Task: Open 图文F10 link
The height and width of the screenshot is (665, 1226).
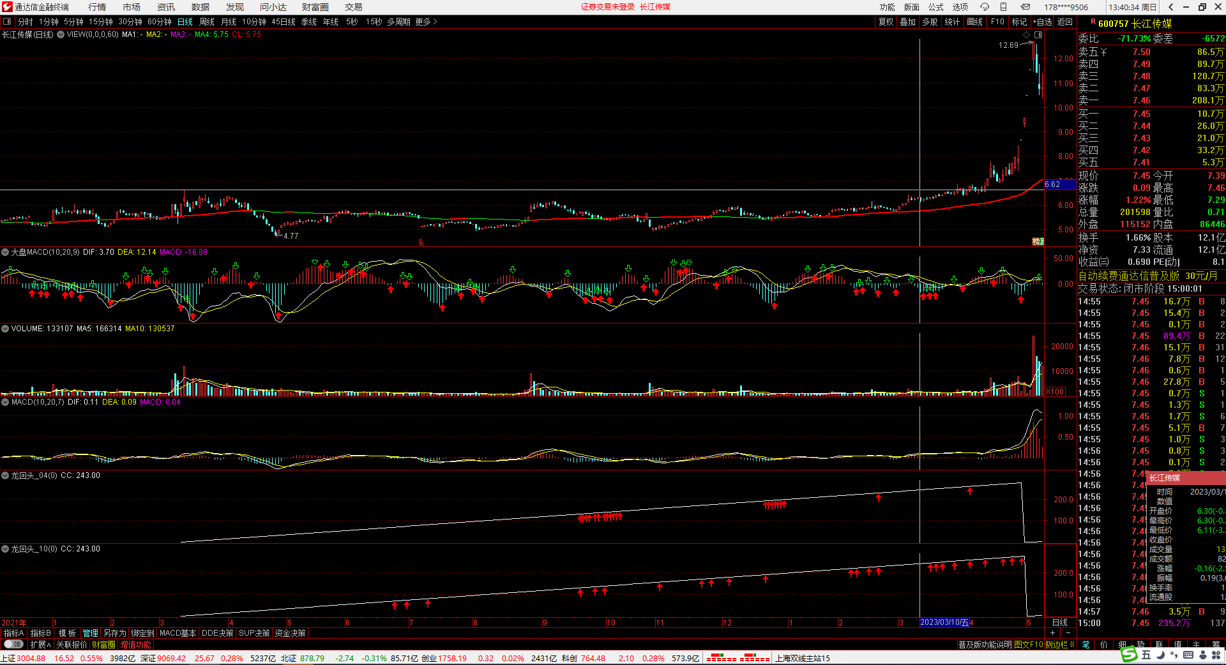Action: click(1029, 645)
